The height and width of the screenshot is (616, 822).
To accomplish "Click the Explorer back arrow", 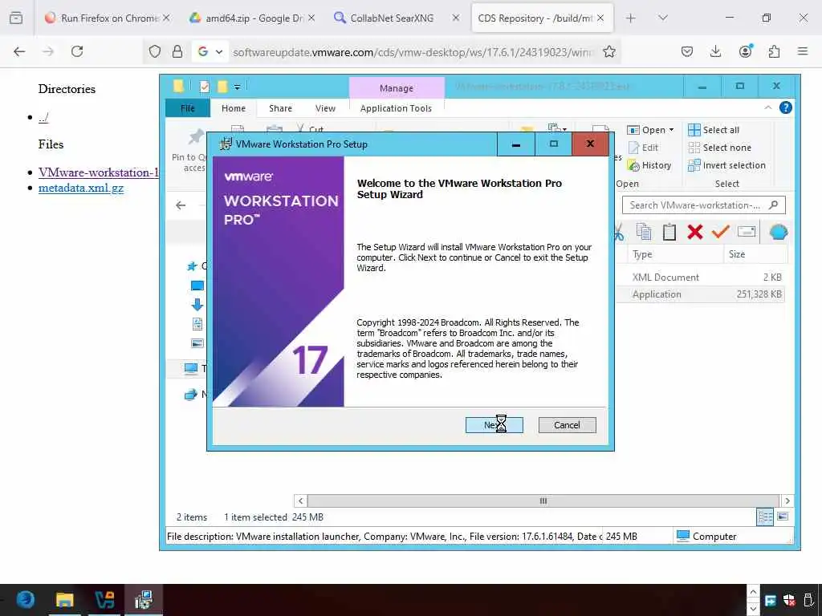I will tap(181, 205).
